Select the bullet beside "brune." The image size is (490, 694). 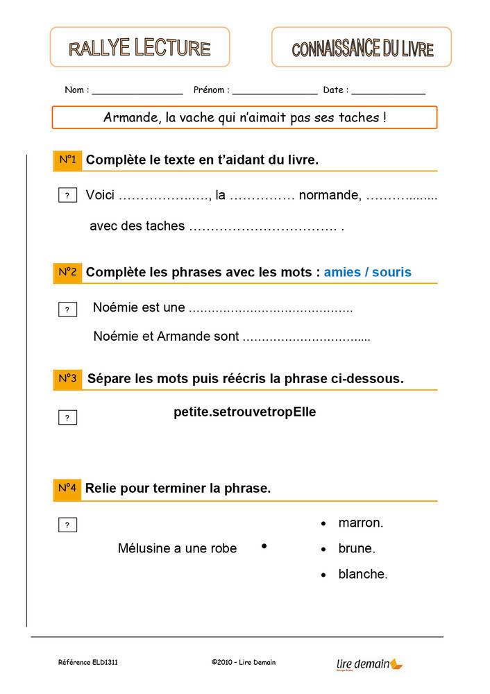pyautogui.click(x=323, y=550)
